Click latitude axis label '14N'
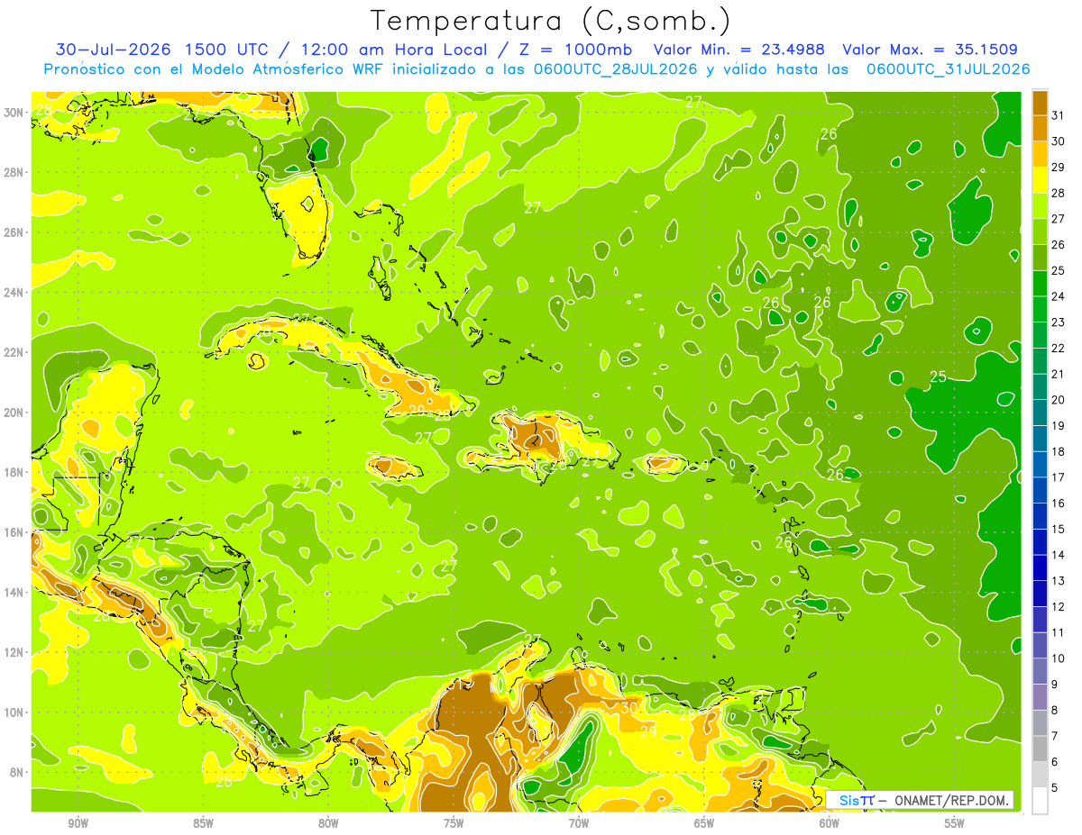The width and height of the screenshot is (1082, 835). [15, 592]
